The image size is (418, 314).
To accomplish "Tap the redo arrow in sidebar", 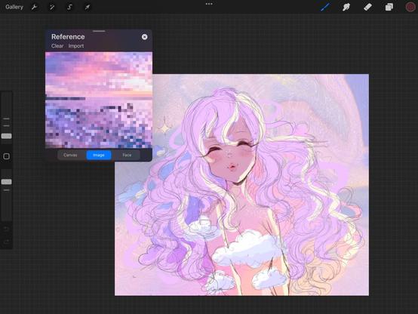I will coord(6,242).
